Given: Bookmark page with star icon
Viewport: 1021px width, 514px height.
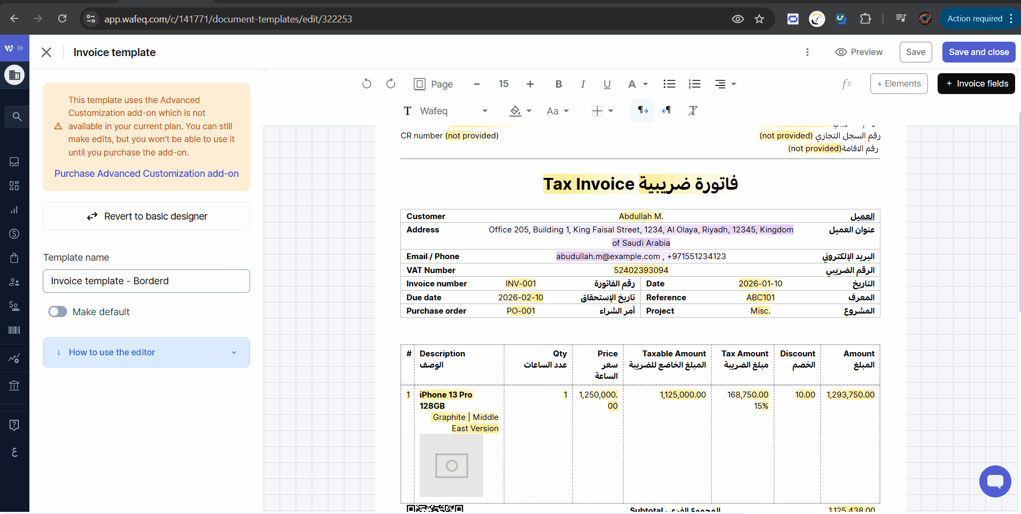Looking at the screenshot, I should (x=759, y=19).
